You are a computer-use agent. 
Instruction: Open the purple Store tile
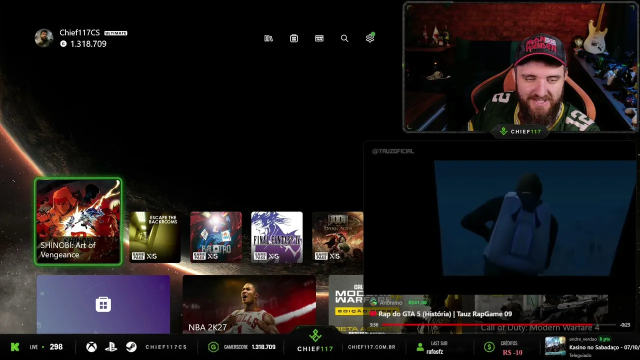[103, 304]
